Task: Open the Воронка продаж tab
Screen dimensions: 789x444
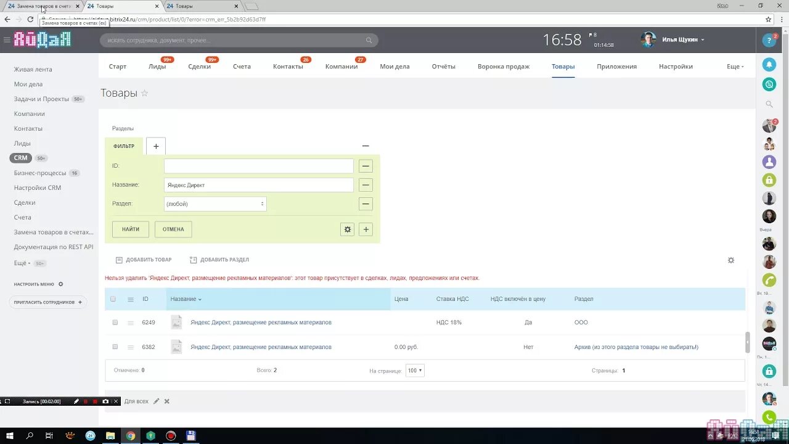Action: [504, 67]
